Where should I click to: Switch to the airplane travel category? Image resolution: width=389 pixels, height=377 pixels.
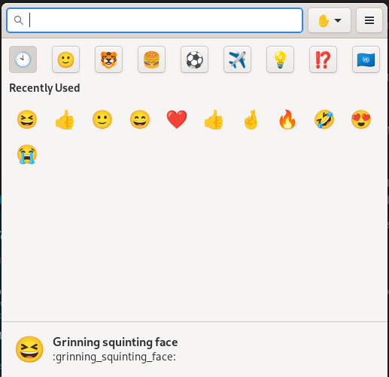tap(238, 59)
